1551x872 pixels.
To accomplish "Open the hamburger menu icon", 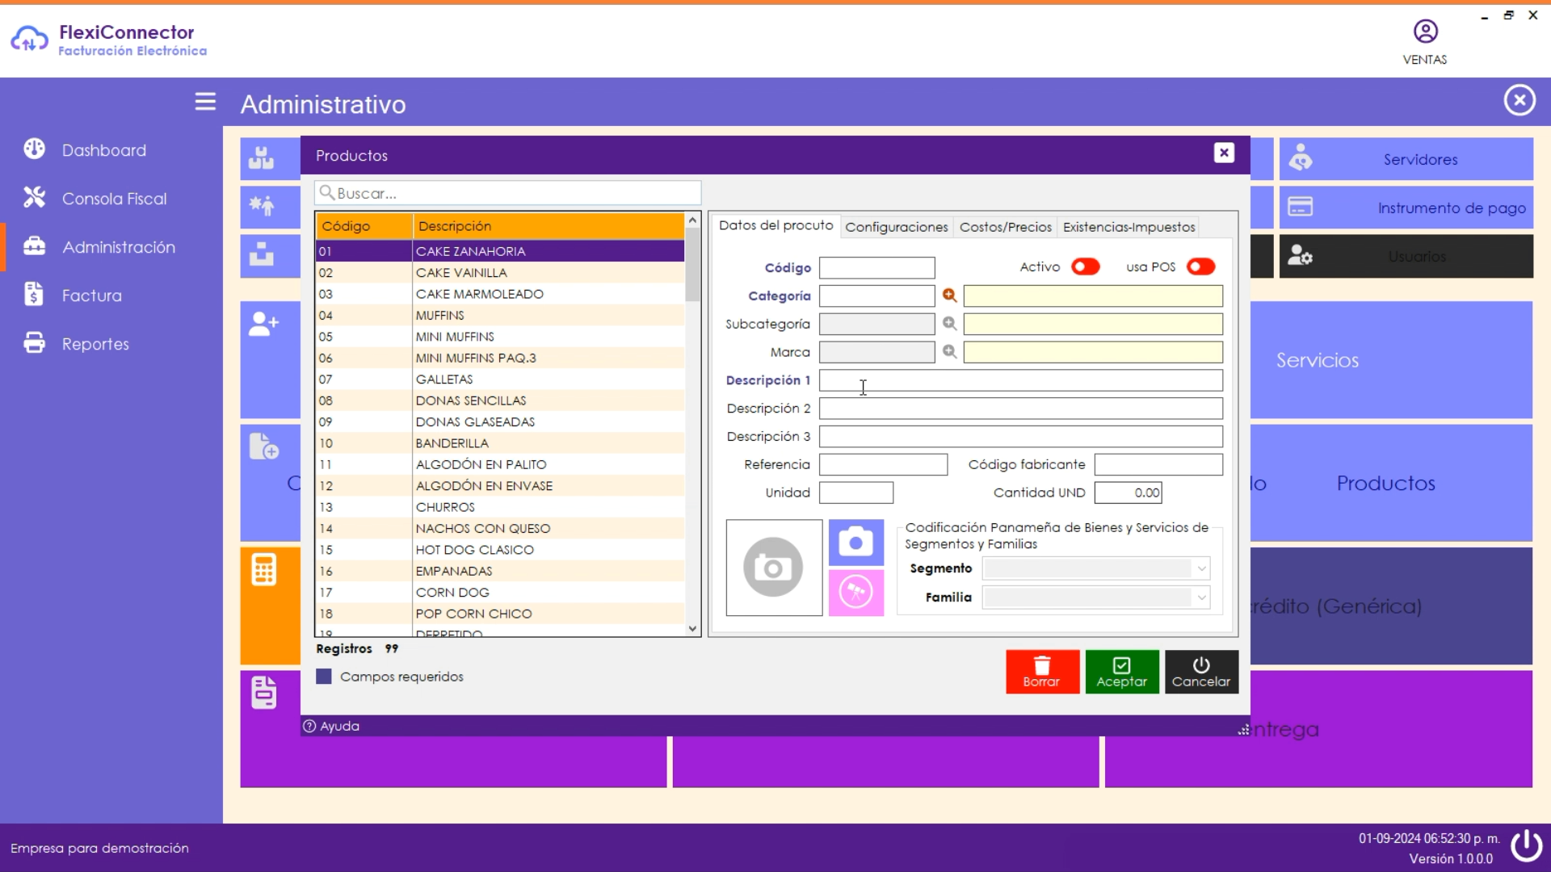I will tap(205, 102).
